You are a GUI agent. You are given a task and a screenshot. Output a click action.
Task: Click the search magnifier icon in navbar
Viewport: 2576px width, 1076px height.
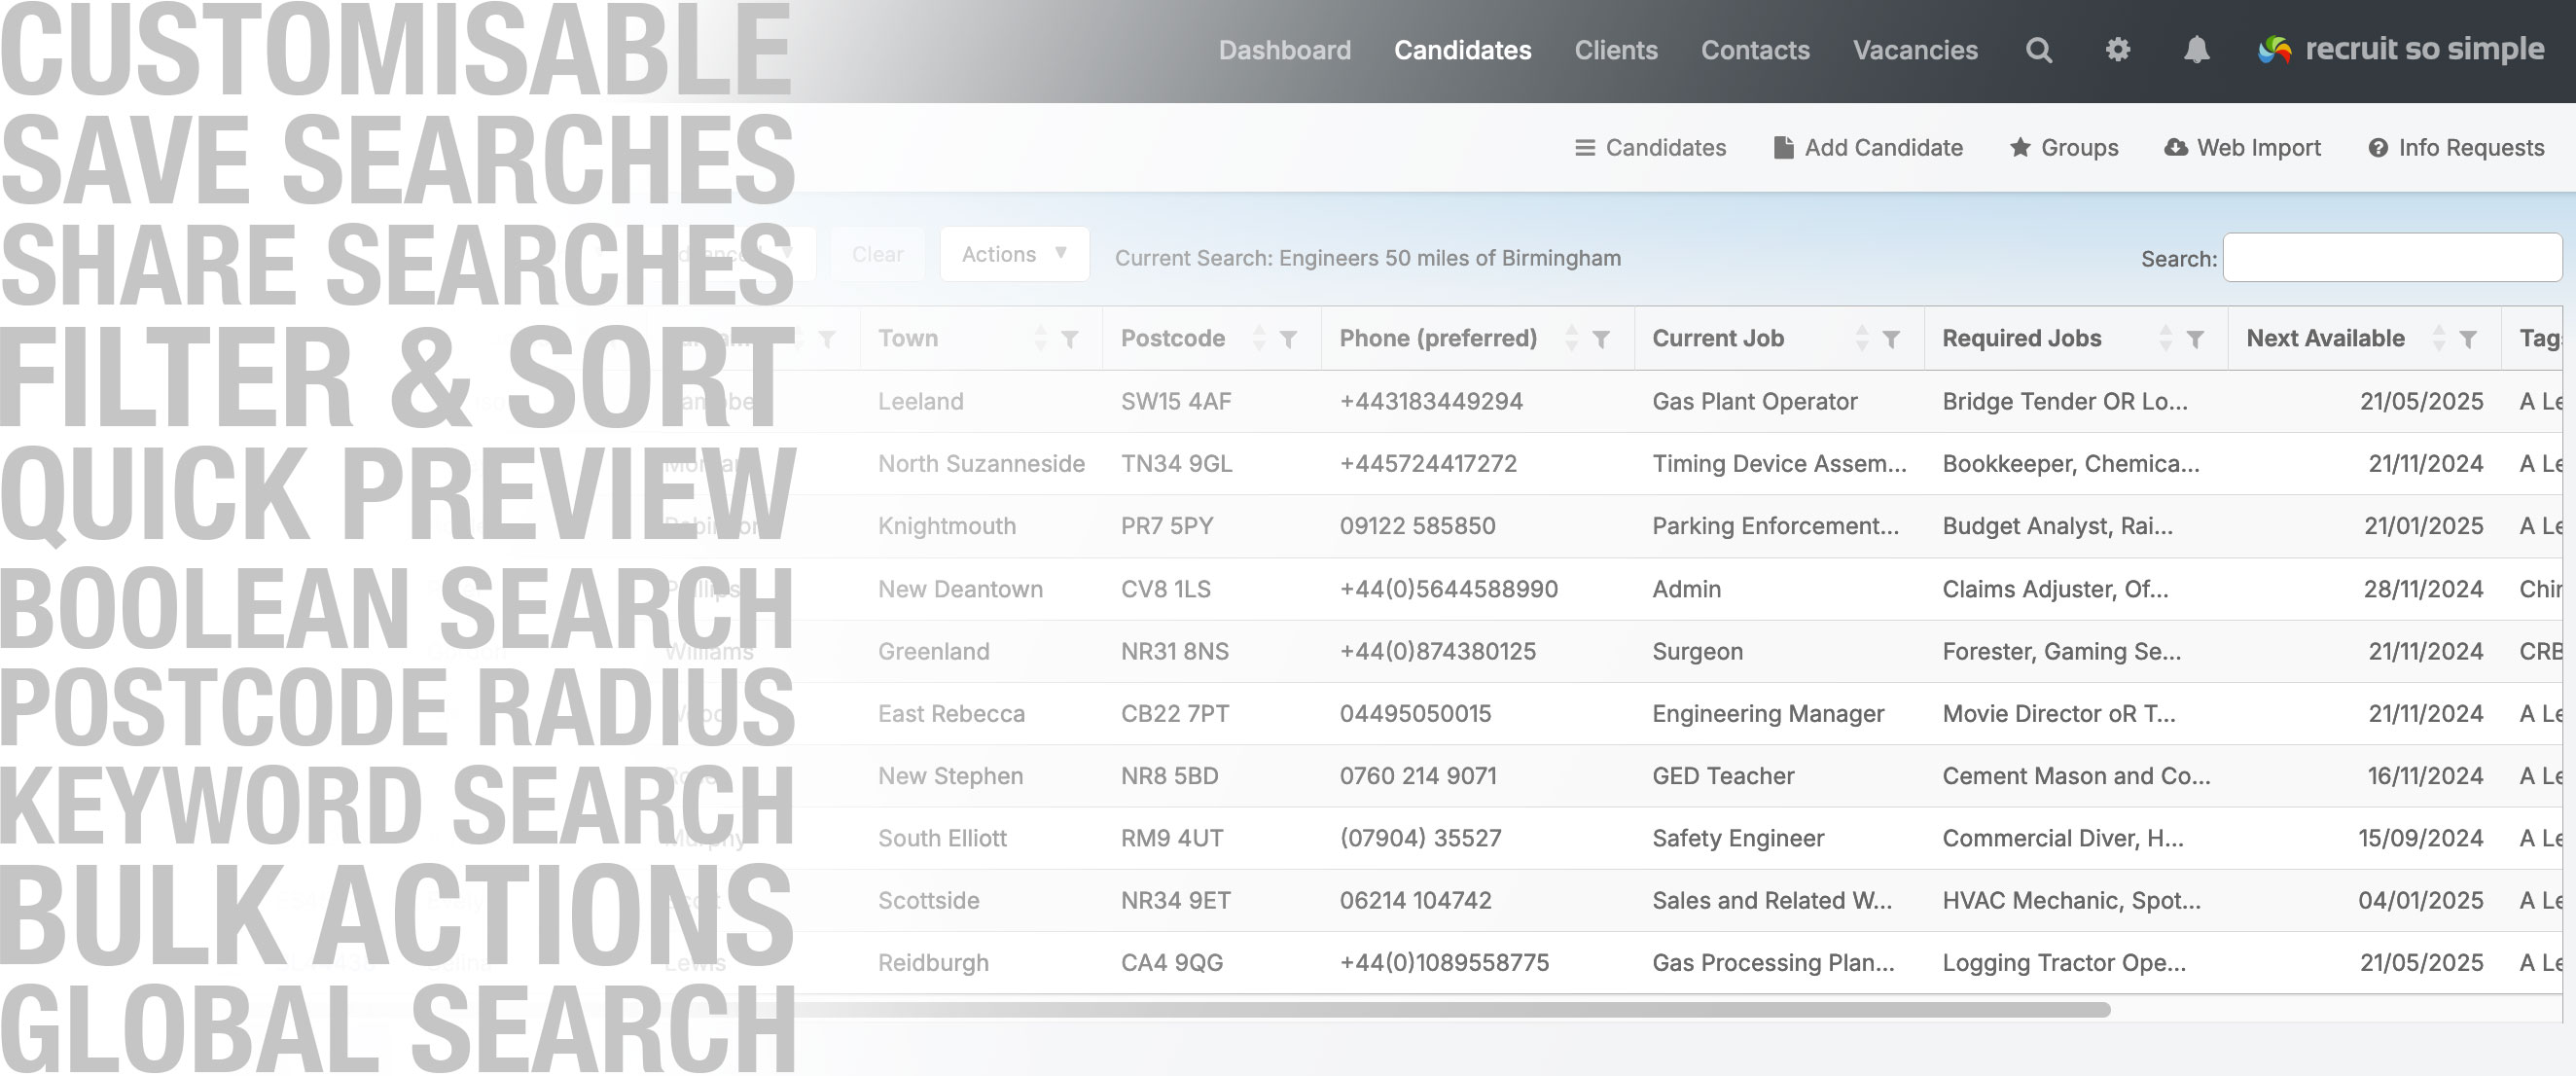(x=2040, y=51)
